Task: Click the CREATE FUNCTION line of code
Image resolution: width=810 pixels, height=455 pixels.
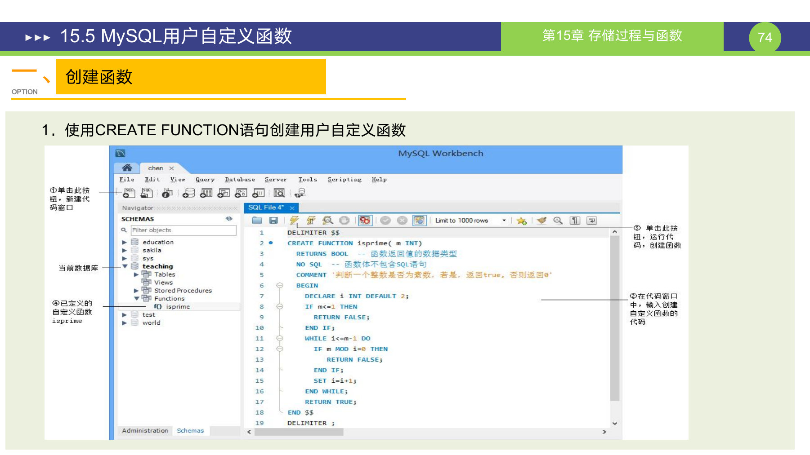Action: (x=354, y=243)
